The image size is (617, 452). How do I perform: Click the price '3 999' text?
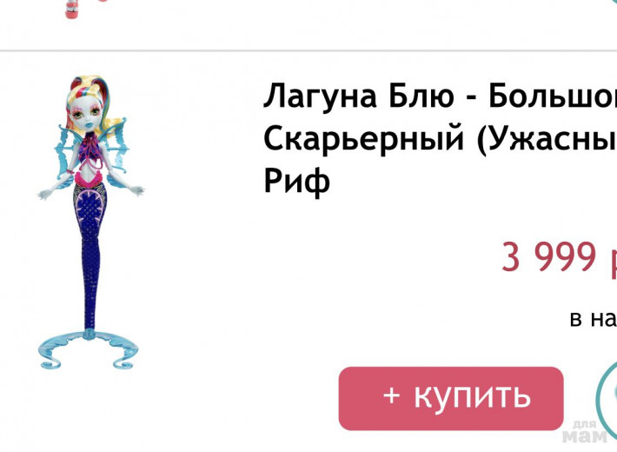tap(548, 256)
